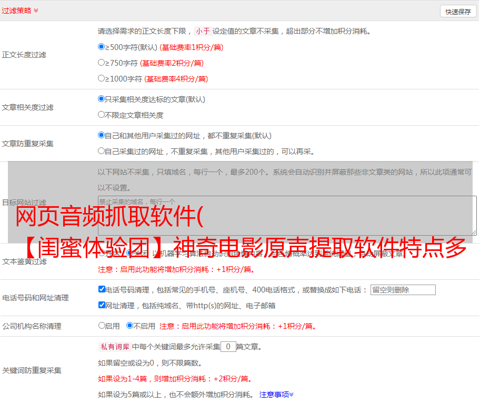Click the (基础费率4积分/篇) red text
This screenshot has width=480, height=404.
pyautogui.click(x=176, y=79)
